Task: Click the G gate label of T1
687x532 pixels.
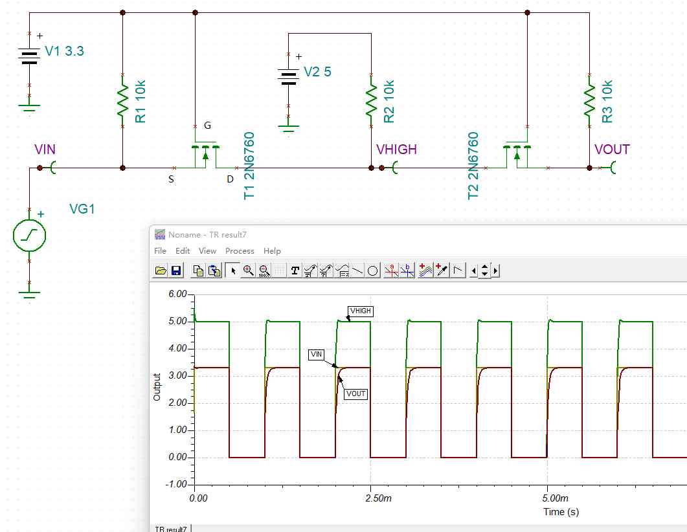Action: click(x=208, y=125)
